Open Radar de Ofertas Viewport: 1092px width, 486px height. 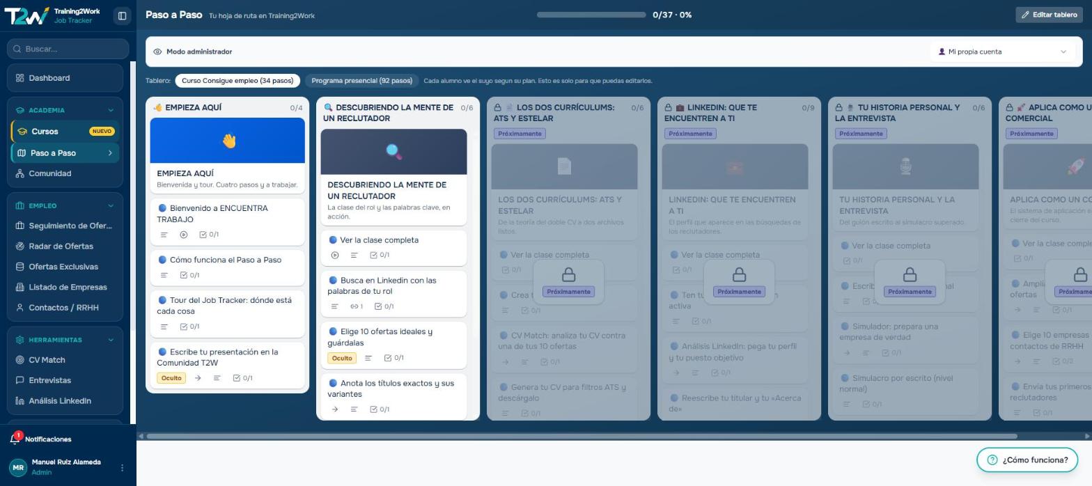click(65, 246)
